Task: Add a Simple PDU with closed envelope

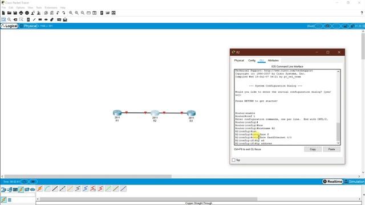Action: (59, 19)
